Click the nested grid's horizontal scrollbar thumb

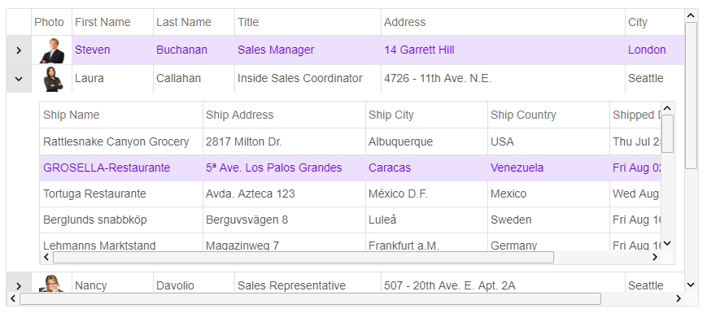[303, 258]
